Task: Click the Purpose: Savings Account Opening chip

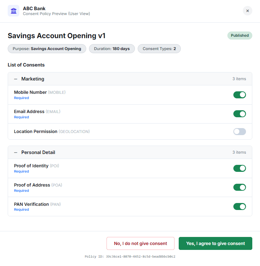Action: pos(47,49)
